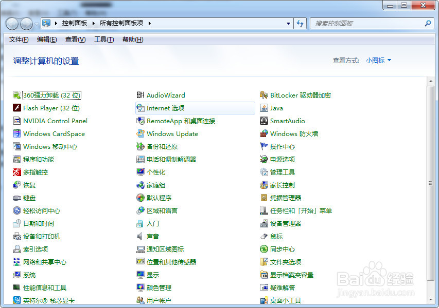Open 任务栏和「开始」菜单 link

[x=301, y=211]
